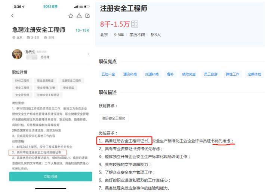
Task: Click the BOSS直聘 logo in status bar
Action: (50, 6)
